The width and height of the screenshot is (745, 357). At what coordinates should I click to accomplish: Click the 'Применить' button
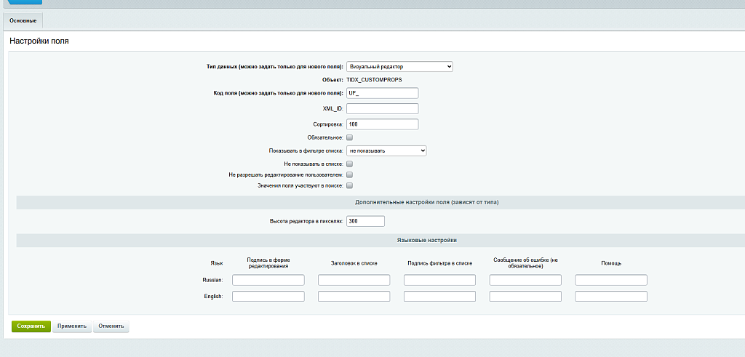72,326
